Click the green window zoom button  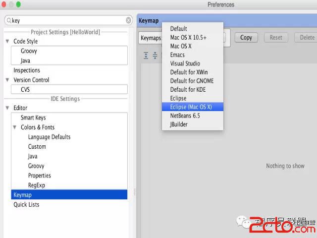click(x=18, y=4)
